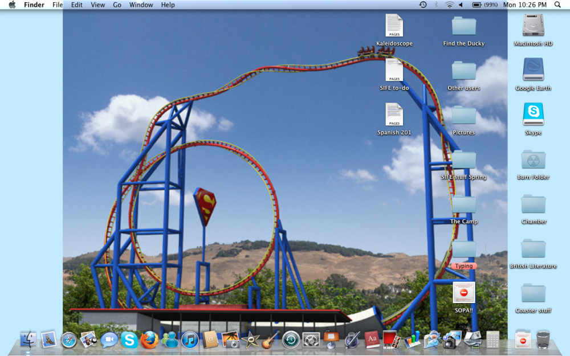Screen dimensions: 570x356
Task: Open Safari from the dock
Action: click(x=68, y=339)
